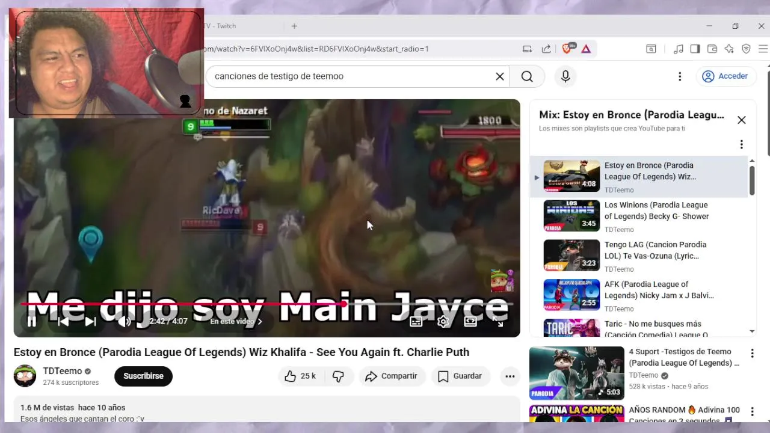The height and width of the screenshot is (433, 770).
Task: Expand the video description box
Action: click(x=266, y=409)
